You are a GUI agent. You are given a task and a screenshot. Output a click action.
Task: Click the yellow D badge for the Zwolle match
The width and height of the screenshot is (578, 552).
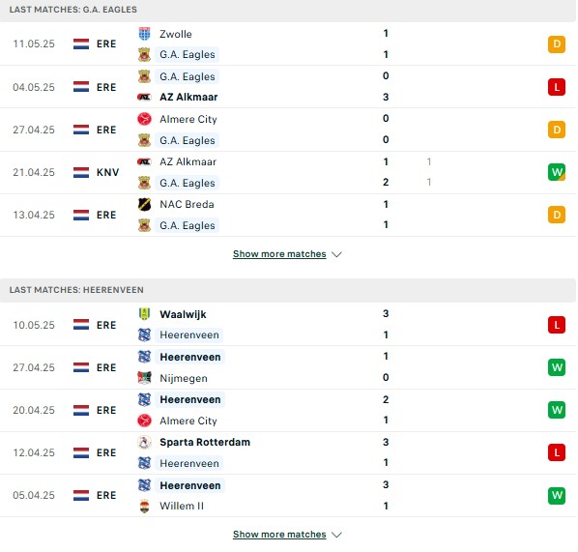click(556, 44)
